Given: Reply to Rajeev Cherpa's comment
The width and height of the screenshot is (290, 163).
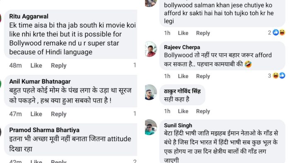Looking at the screenshot, I should [203, 76].
